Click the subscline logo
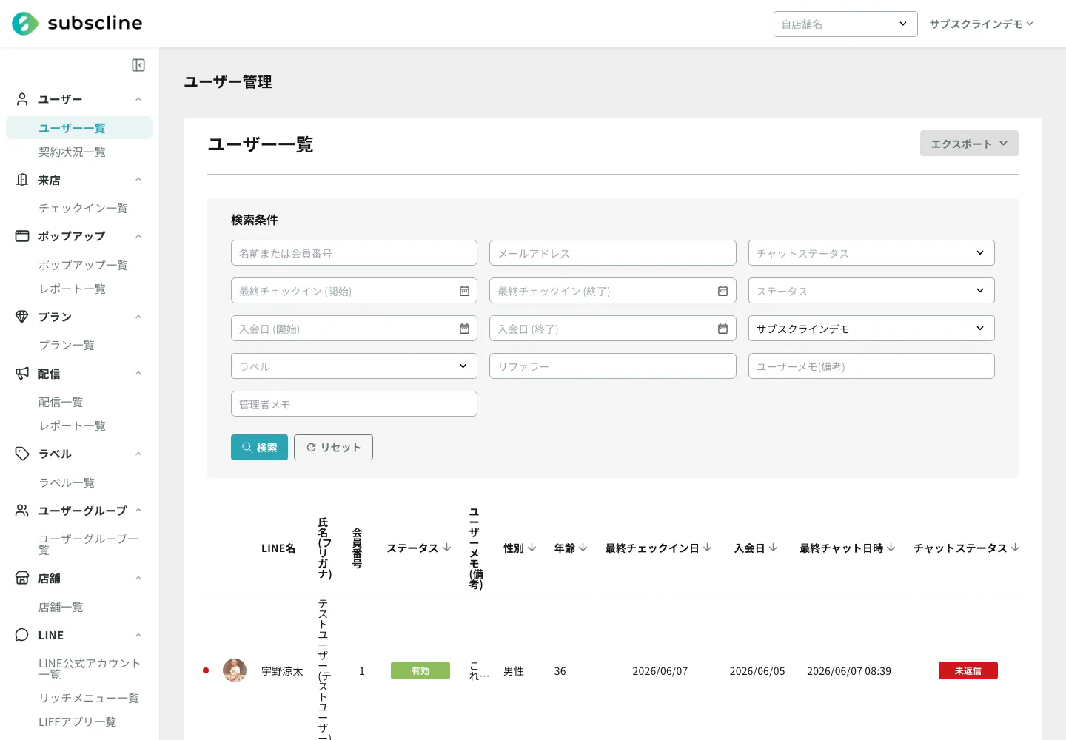Screen dimensions: 1066x740 point(77,24)
